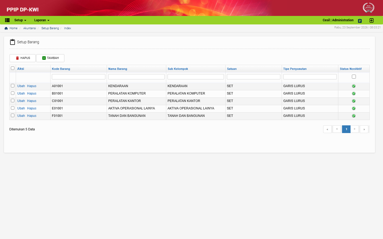Click the Dana Pensiun logo emblem
The height and width of the screenshot is (239, 383).
pos(369,8)
